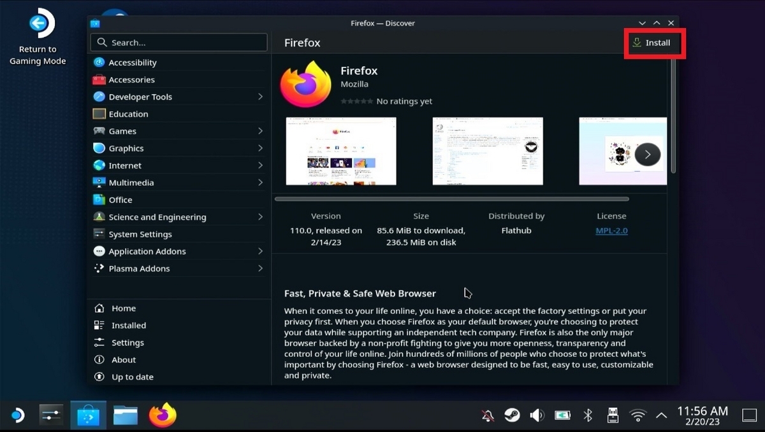Click the horizontal screenshot scrollbar
This screenshot has width=765, height=432.
[452, 199]
